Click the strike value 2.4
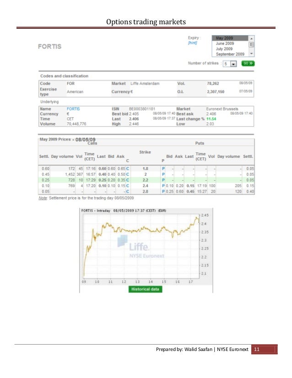Screen dimensions: 292x378 click(x=146, y=186)
